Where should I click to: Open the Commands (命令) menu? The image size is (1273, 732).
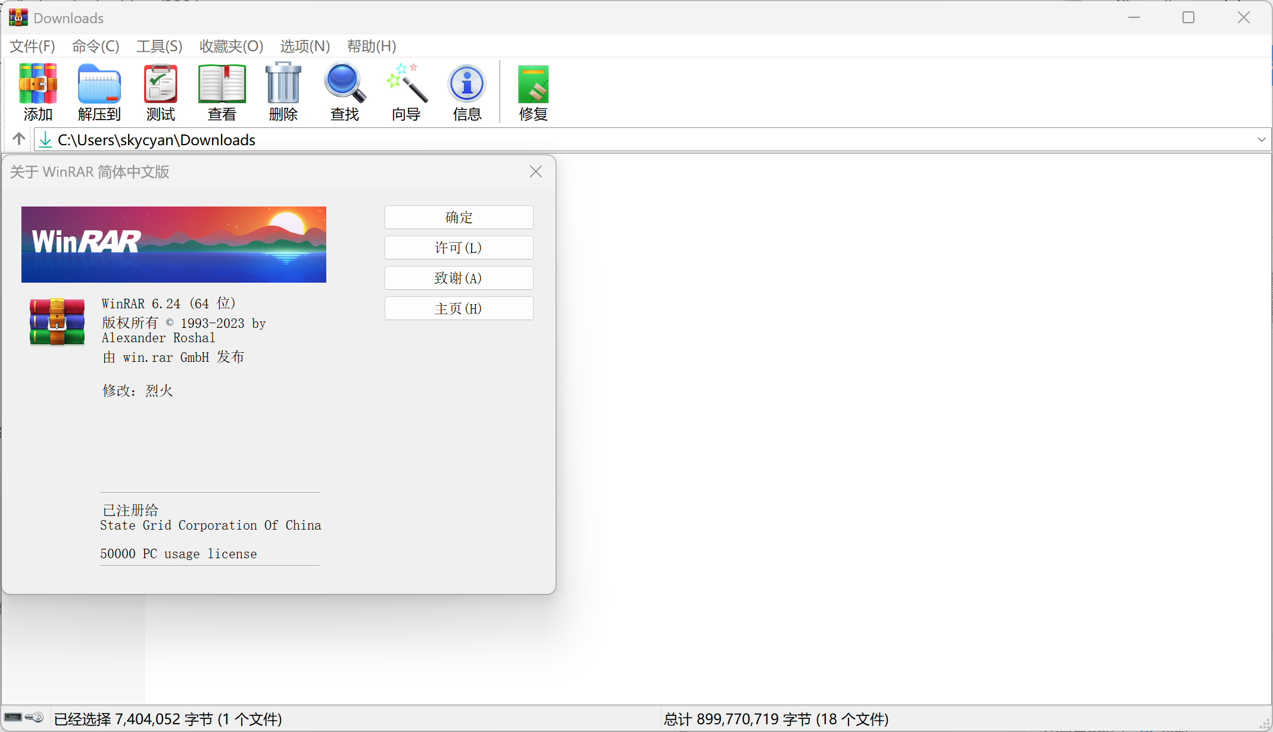[x=96, y=46]
